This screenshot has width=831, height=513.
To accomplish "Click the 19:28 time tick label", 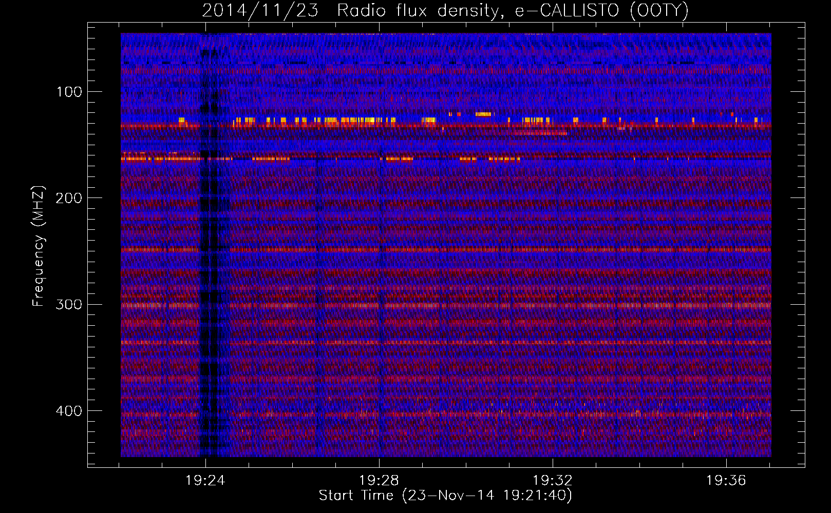I will (379, 481).
